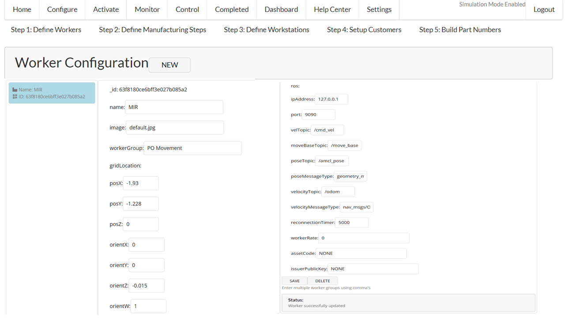Click Logout in the top bar
The height and width of the screenshot is (318, 565).
tap(544, 10)
